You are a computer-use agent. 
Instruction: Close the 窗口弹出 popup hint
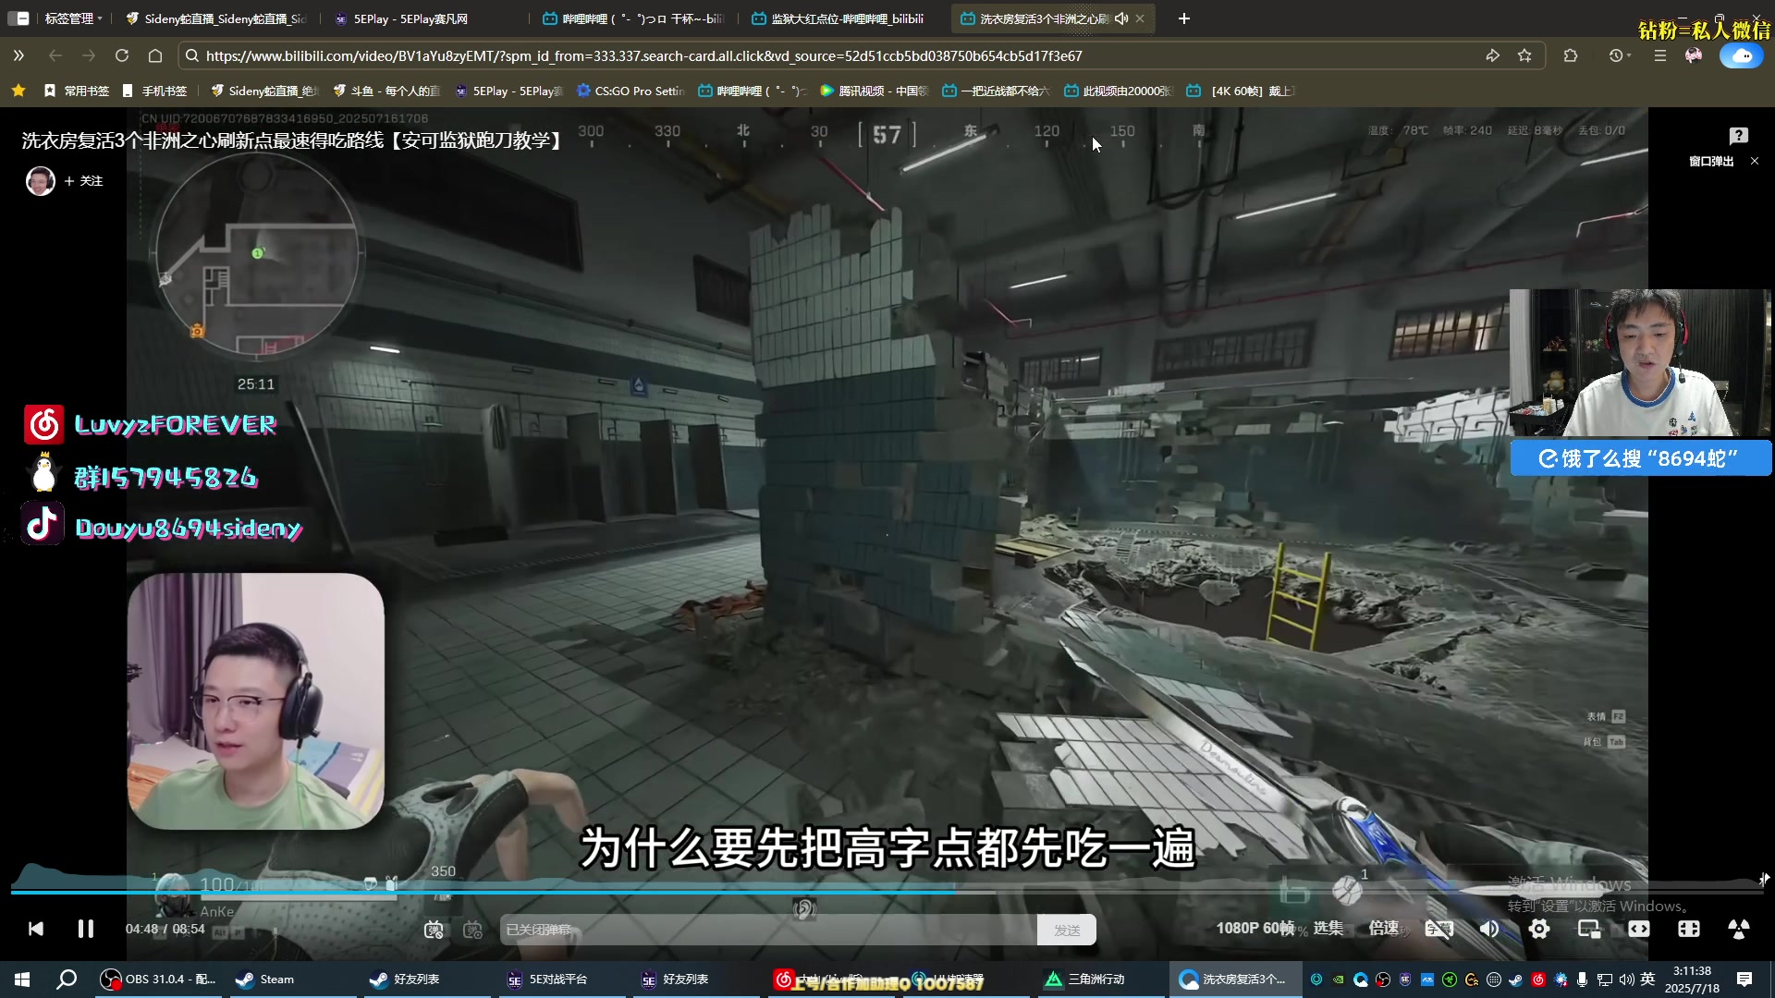1755,161
